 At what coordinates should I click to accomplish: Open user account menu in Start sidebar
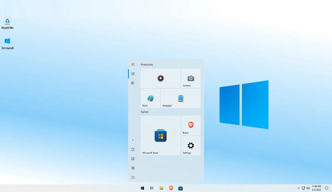pos(133,140)
